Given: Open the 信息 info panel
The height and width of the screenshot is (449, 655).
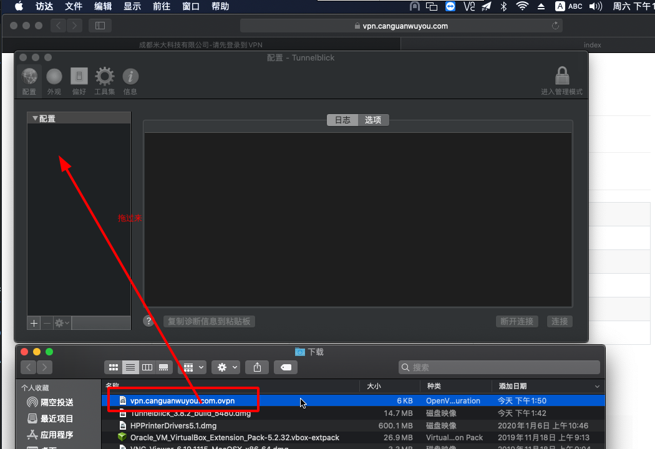Looking at the screenshot, I should [130, 82].
